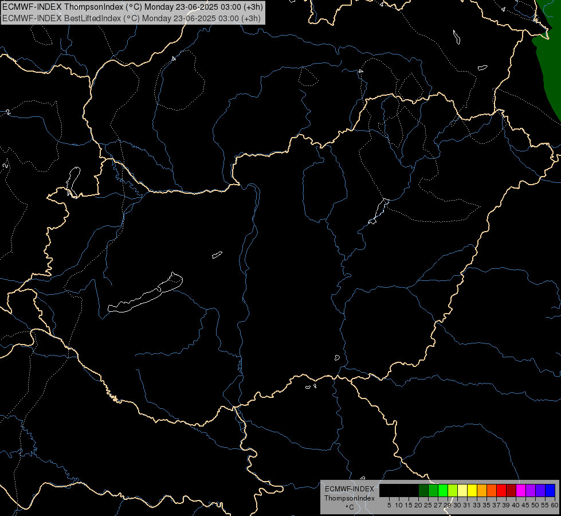Click the legend tick label 60

[x=555, y=505]
